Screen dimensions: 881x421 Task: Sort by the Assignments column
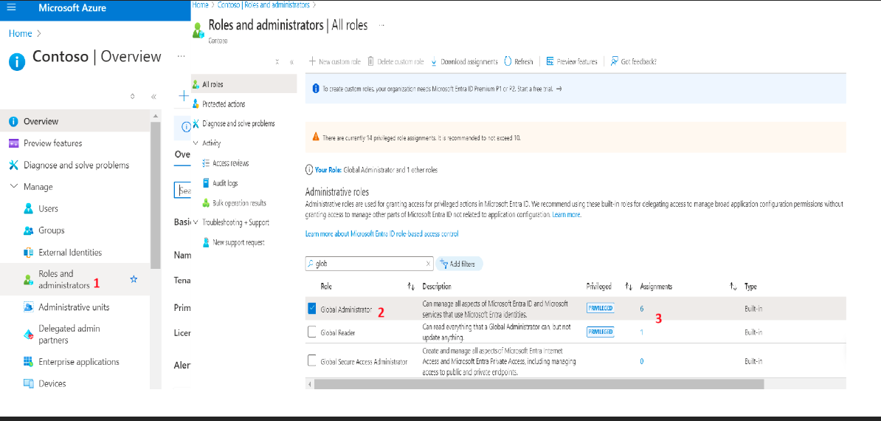(733, 287)
